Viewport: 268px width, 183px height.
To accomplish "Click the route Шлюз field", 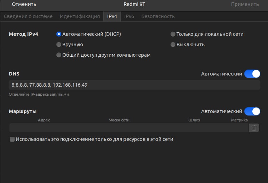I will point(194,128).
